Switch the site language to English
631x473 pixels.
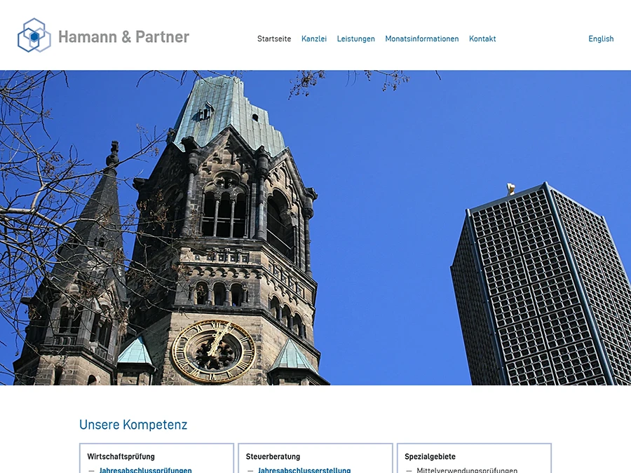click(601, 39)
